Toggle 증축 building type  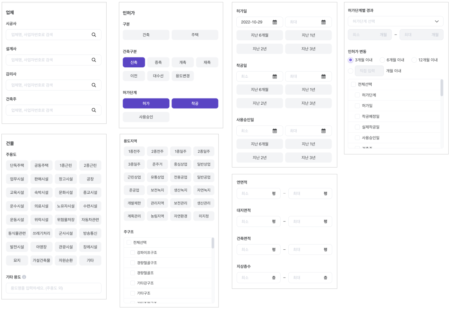tap(158, 62)
